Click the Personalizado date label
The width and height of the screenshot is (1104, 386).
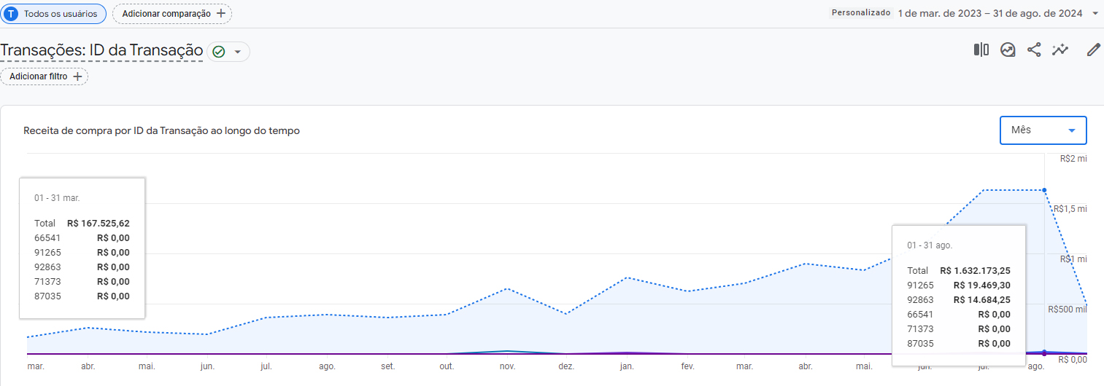point(861,13)
